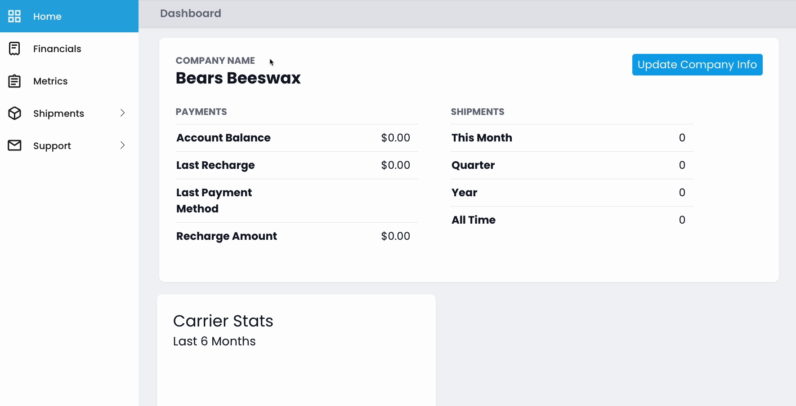Expand the Shipments submenu chevron
796x406 pixels.
point(122,113)
